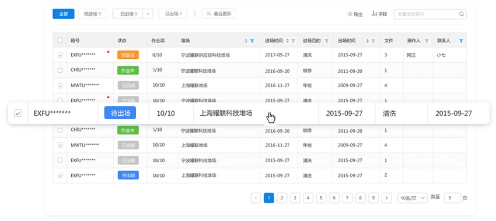Uncheck the checkbox of the 预进场 EXFU row

pos(60,55)
